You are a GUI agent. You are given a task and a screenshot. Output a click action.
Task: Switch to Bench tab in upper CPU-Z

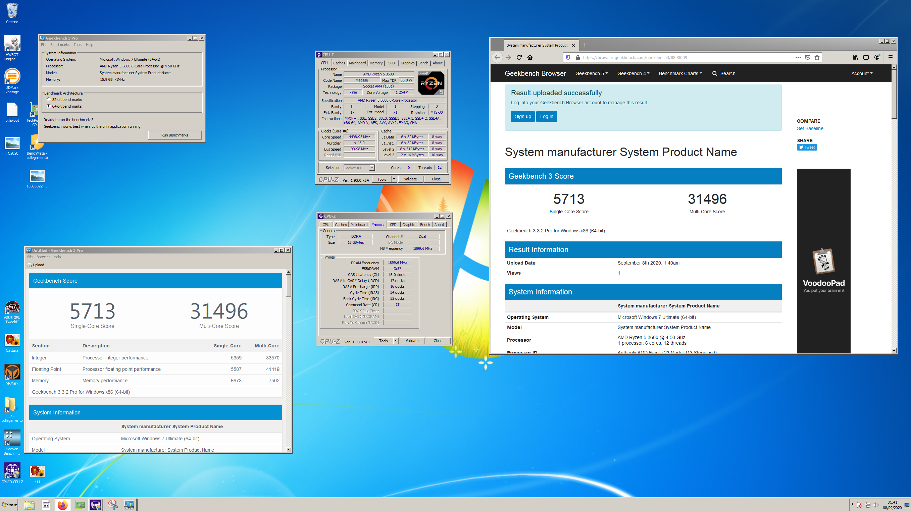(x=423, y=63)
